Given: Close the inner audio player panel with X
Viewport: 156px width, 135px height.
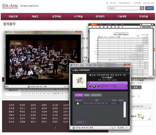Looking at the screenshot, I should coord(127,70).
